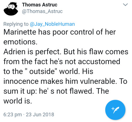Click the word 'accustomed' in the tweet
132x122 pixels.
pos(99,61)
